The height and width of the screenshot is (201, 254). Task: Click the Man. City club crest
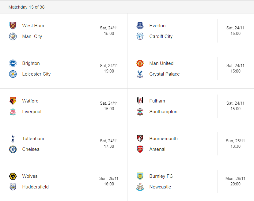(13, 36)
